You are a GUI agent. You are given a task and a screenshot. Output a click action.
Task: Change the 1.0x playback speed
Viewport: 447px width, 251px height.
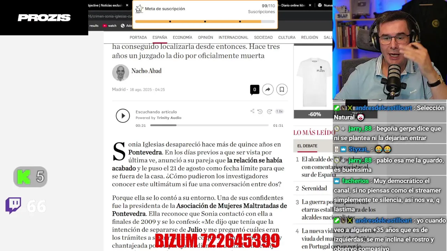point(279,112)
